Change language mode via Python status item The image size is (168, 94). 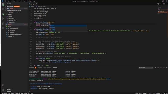[158, 93]
